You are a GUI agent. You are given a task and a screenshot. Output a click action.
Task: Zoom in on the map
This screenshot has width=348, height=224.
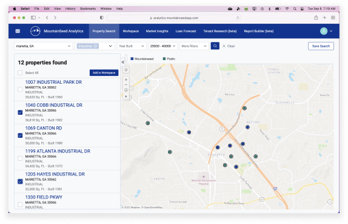(126, 80)
